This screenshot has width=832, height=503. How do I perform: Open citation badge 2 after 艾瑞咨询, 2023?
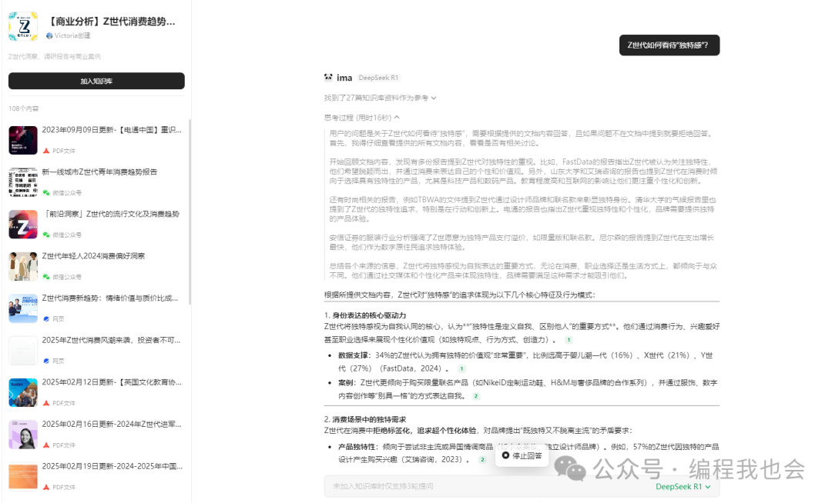[x=482, y=460]
